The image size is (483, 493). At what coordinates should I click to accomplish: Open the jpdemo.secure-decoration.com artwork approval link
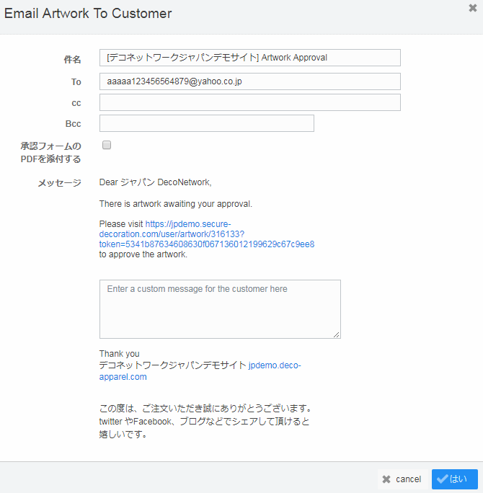pyautogui.click(x=206, y=234)
